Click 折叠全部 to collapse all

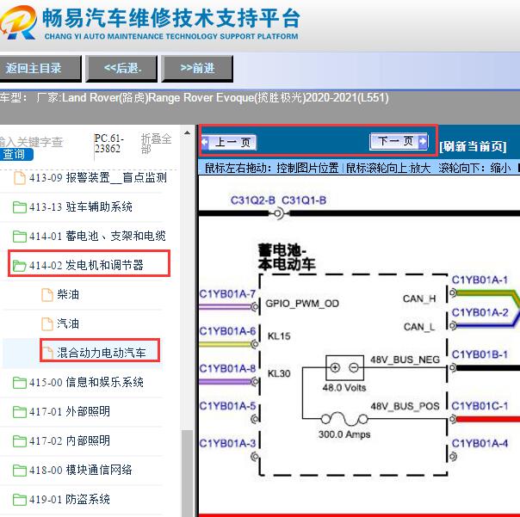[156, 144]
